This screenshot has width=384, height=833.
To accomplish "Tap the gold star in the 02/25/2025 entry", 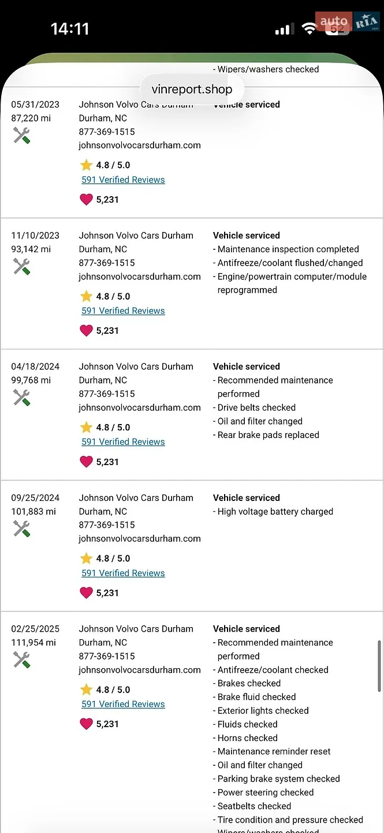I will pyautogui.click(x=87, y=690).
